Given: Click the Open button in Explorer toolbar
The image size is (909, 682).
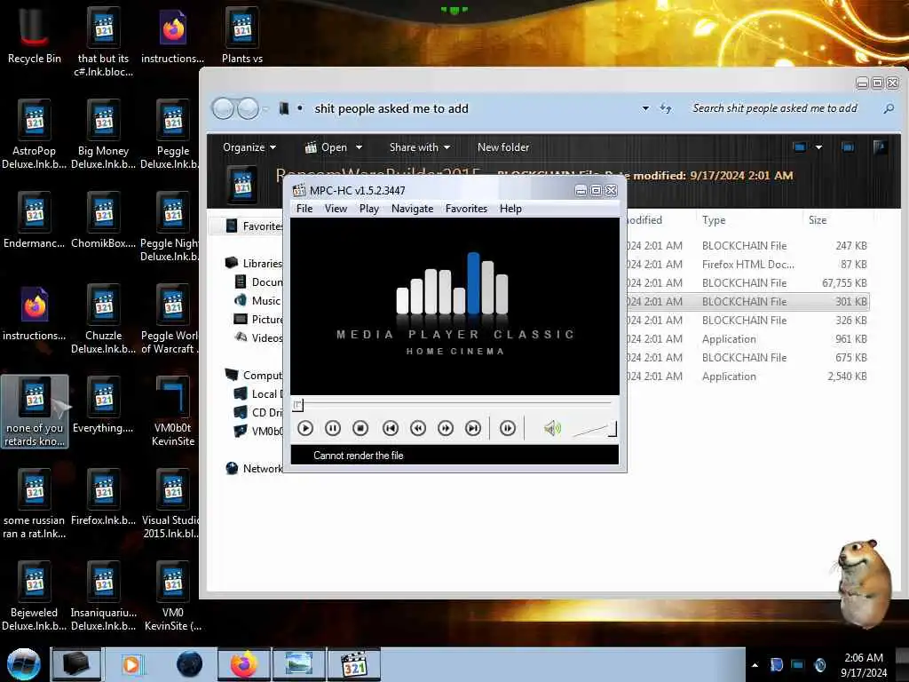Looking at the screenshot, I should 327,147.
